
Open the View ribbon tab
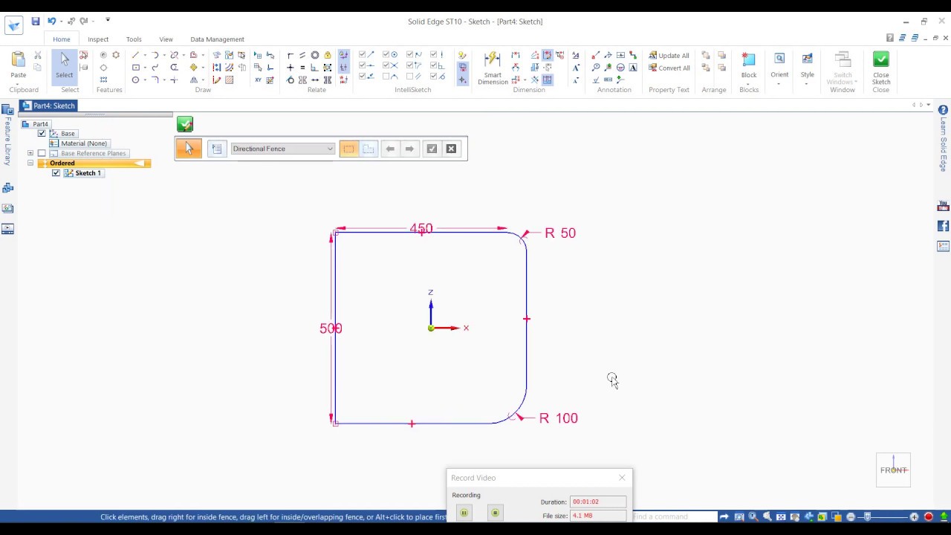tap(166, 39)
